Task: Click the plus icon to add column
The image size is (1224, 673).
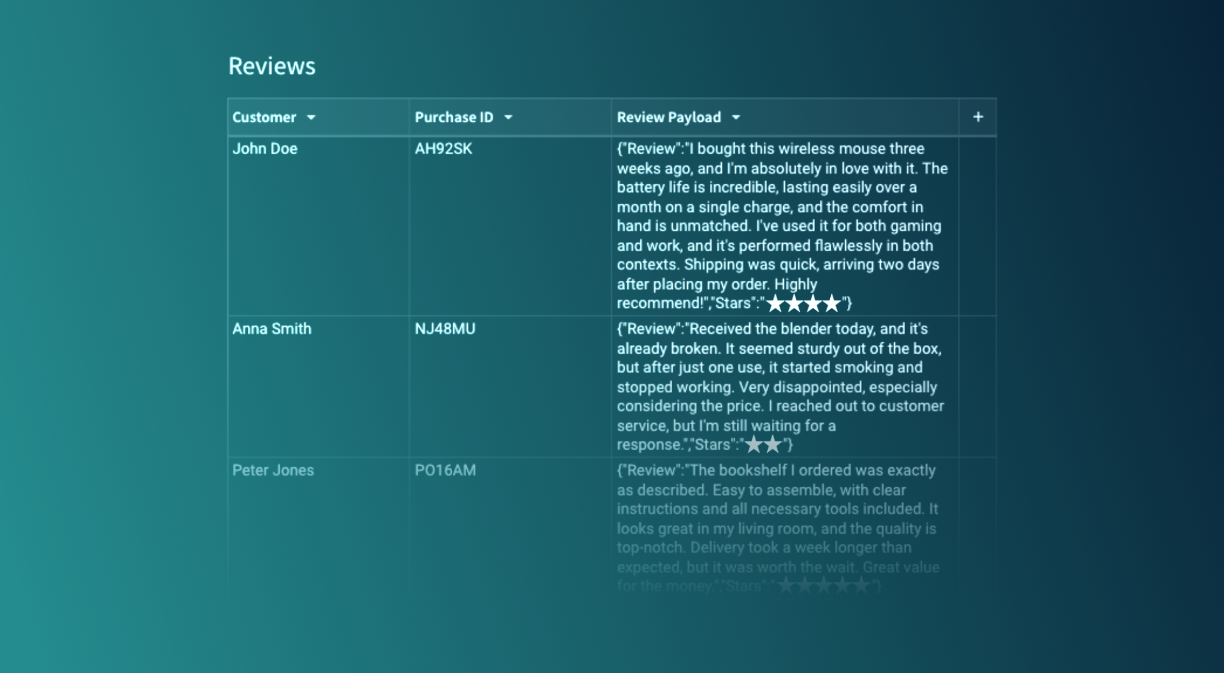Action: click(x=977, y=117)
